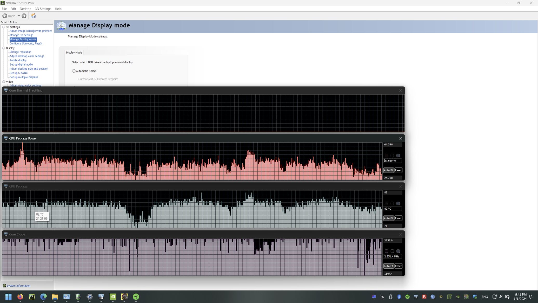The image size is (538, 303).
Task: Click the NVIDIA icon in the system tray
Action: [458, 296]
